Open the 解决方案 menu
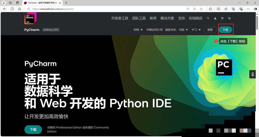This screenshot has width=259, height=137. click(167, 18)
